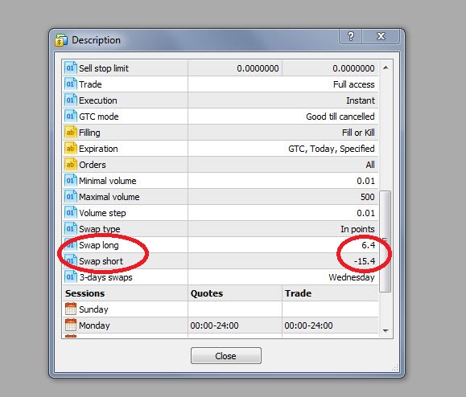The height and width of the screenshot is (397, 466).
Task: Click the icon next to Trade row
Action: pyautogui.click(x=71, y=84)
